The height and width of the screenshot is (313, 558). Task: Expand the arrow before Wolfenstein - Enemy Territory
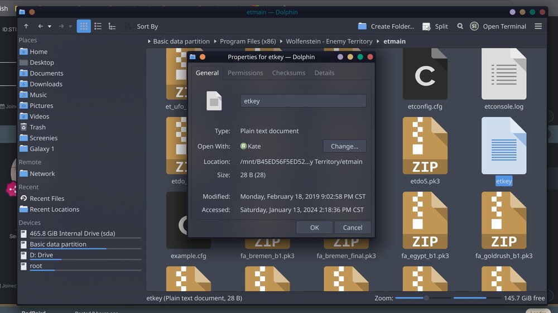coord(281,41)
